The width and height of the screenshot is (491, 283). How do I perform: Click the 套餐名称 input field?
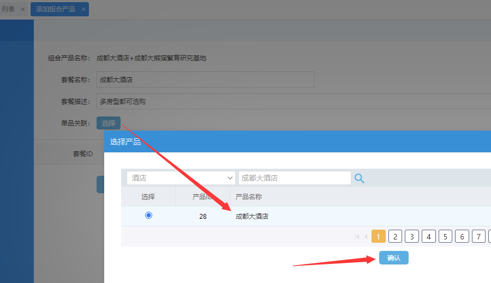click(205, 79)
